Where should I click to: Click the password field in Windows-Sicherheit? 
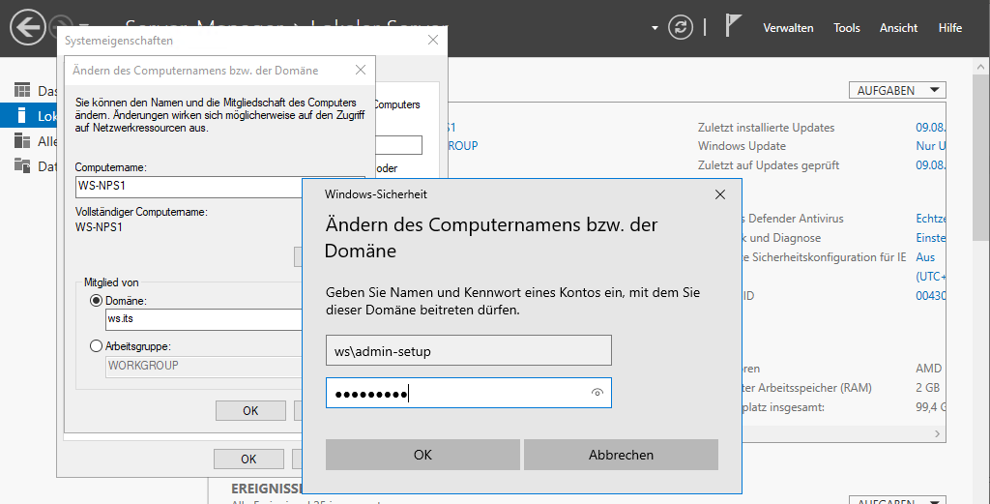point(469,393)
